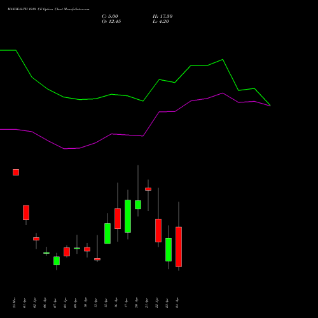Click the large red candlestick for 24 Apr
This screenshot has width=318, height=318.
click(179, 247)
